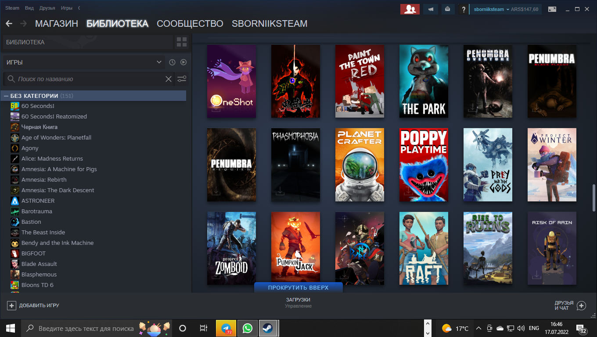Select Amnesia: The Dark Descent
Screen dimensions: 597x337
[58, 190]
